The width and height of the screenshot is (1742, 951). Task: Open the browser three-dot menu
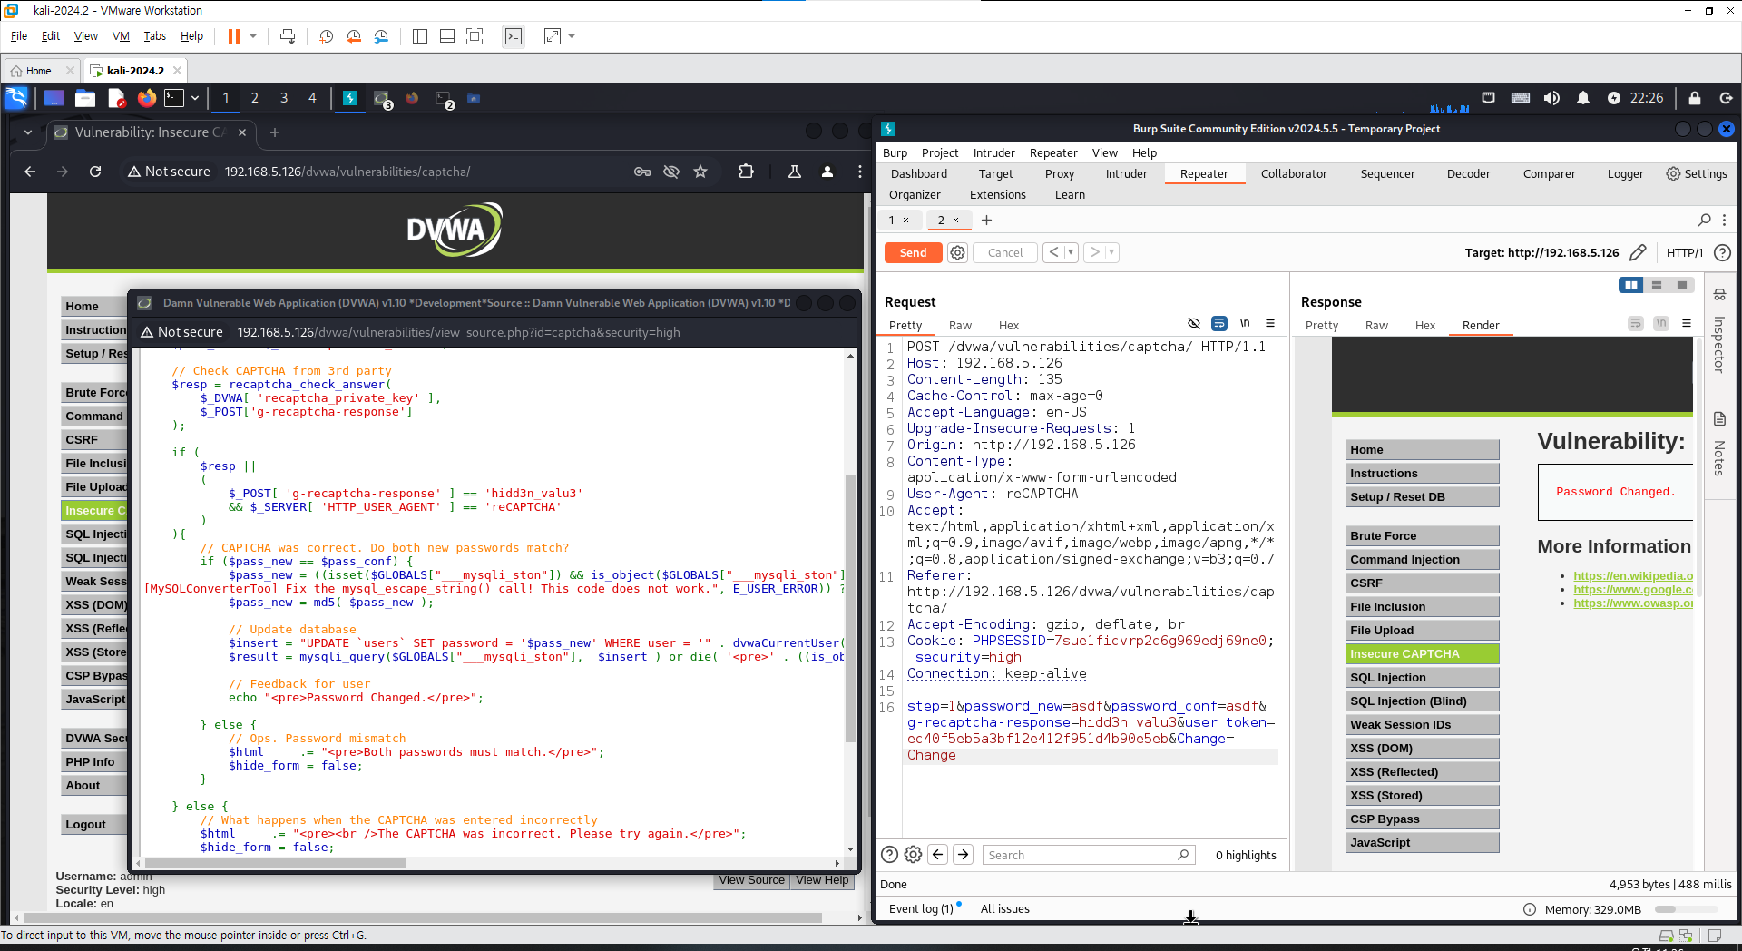tap(859, 172)
